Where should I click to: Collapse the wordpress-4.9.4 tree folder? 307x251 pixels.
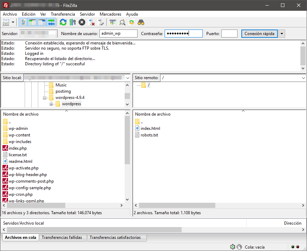pyautogui.click(x=45, y=98)
